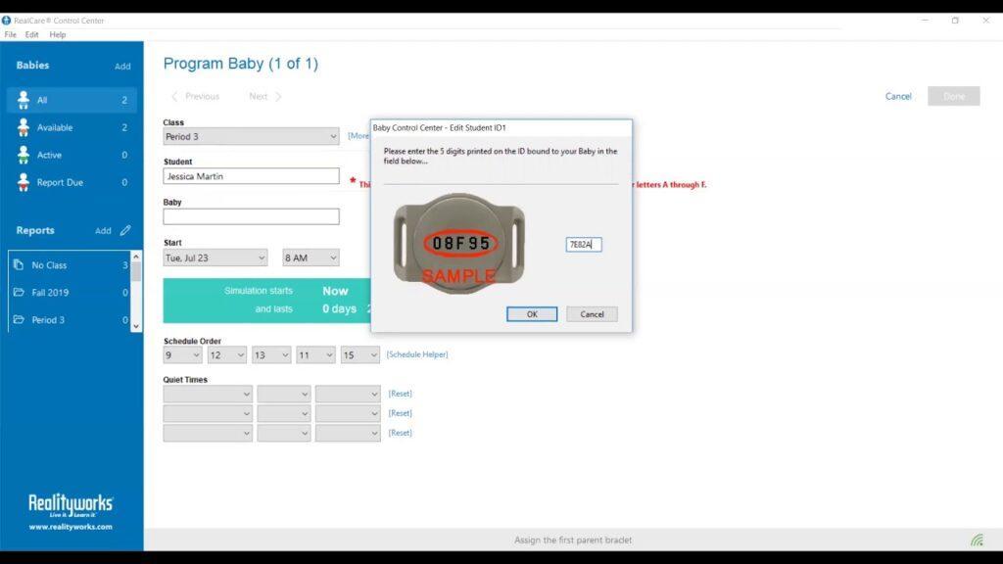Open the File menu
Screen dimensions: 1003x564
click(11, 34)
